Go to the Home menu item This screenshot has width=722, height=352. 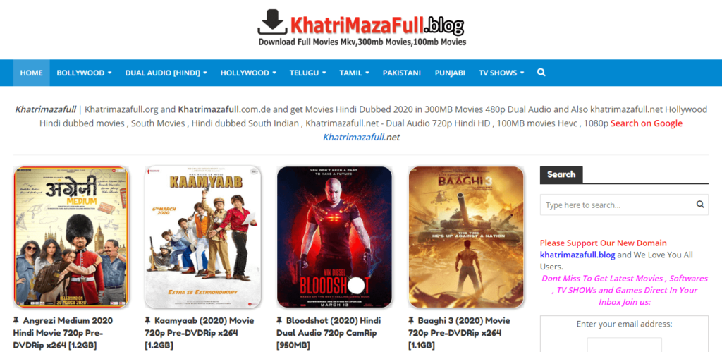pos(31,73)
